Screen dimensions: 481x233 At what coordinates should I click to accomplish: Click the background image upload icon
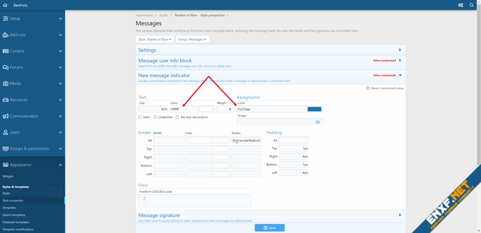318,122
